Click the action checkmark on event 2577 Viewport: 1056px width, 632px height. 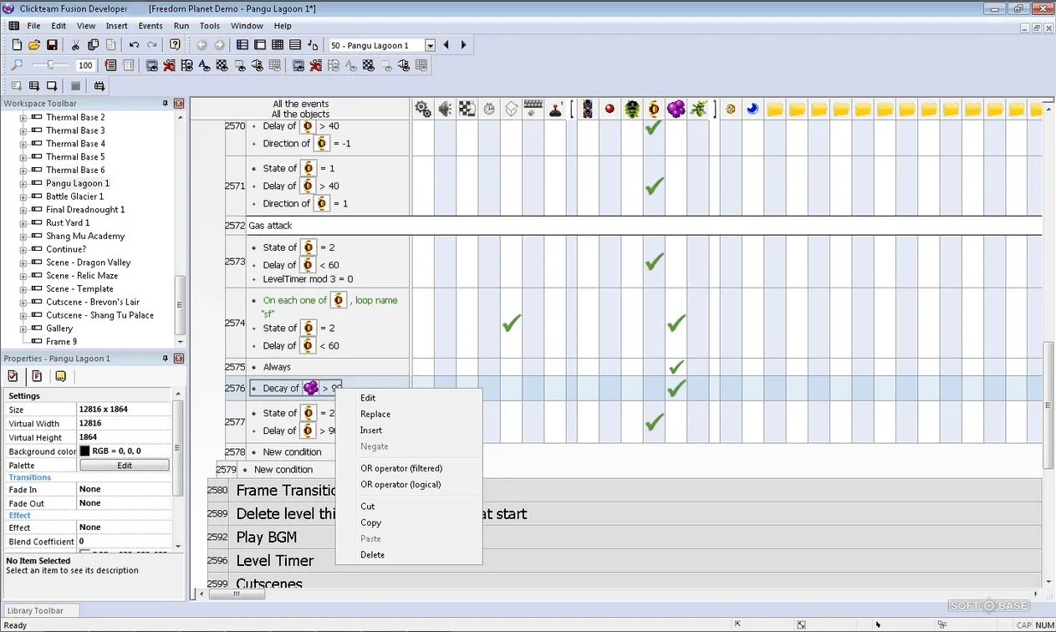pos(654,421)
